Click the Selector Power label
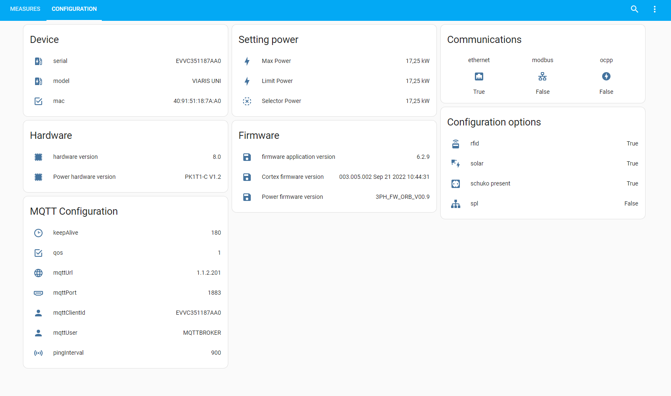671x396 pixels. tap(281, 101)
